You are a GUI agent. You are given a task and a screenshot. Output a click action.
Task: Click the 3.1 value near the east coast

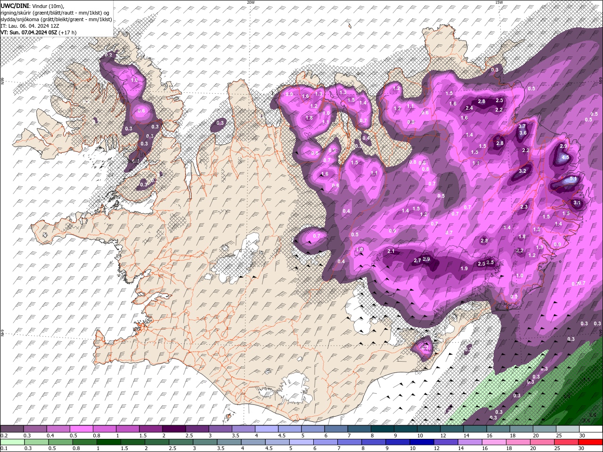coord(578,203)
